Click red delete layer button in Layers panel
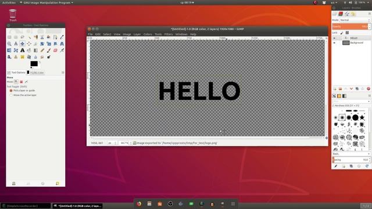This screenshot has height=209, width=372. (x=368, y=89)
